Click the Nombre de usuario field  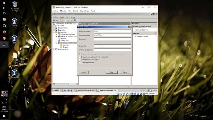tap(112, 31)
